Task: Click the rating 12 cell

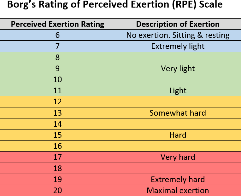Action: (57, 102)
